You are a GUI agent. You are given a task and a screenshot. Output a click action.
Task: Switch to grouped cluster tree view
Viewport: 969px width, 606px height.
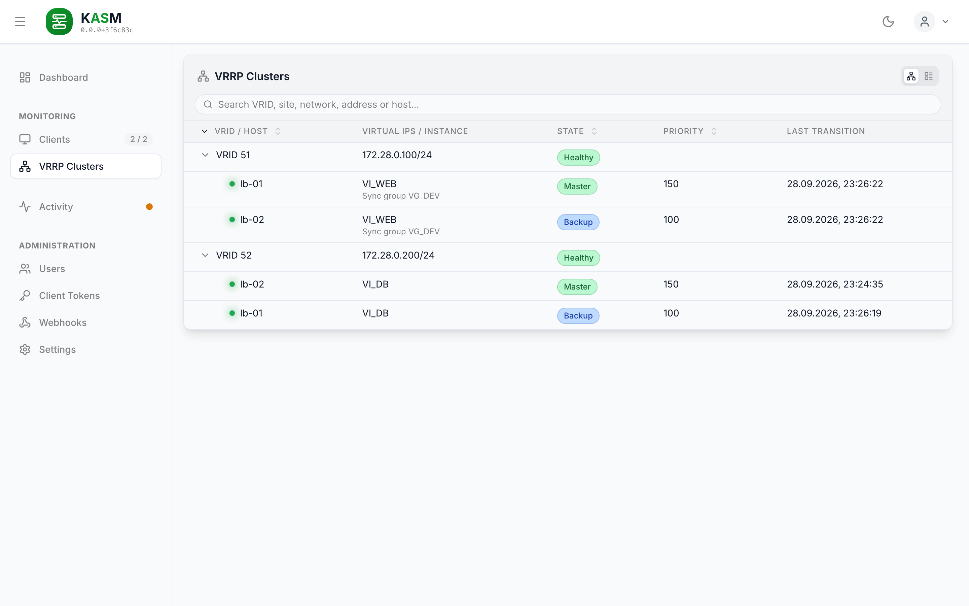pyautogui.click(x=911, y=76)
